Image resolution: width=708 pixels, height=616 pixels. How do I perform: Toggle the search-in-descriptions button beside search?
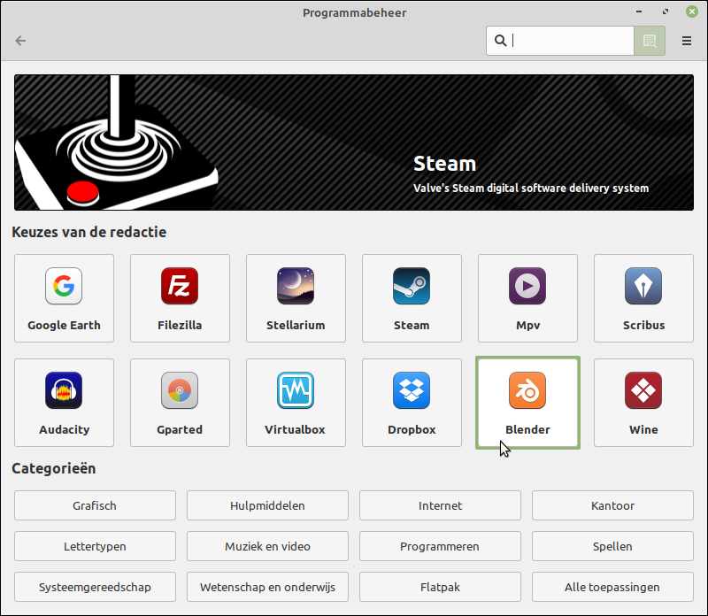click(649, 41)
